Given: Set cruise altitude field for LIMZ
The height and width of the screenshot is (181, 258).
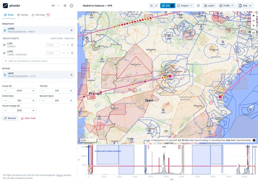Looking at the screenshot, I should (53, 53).
